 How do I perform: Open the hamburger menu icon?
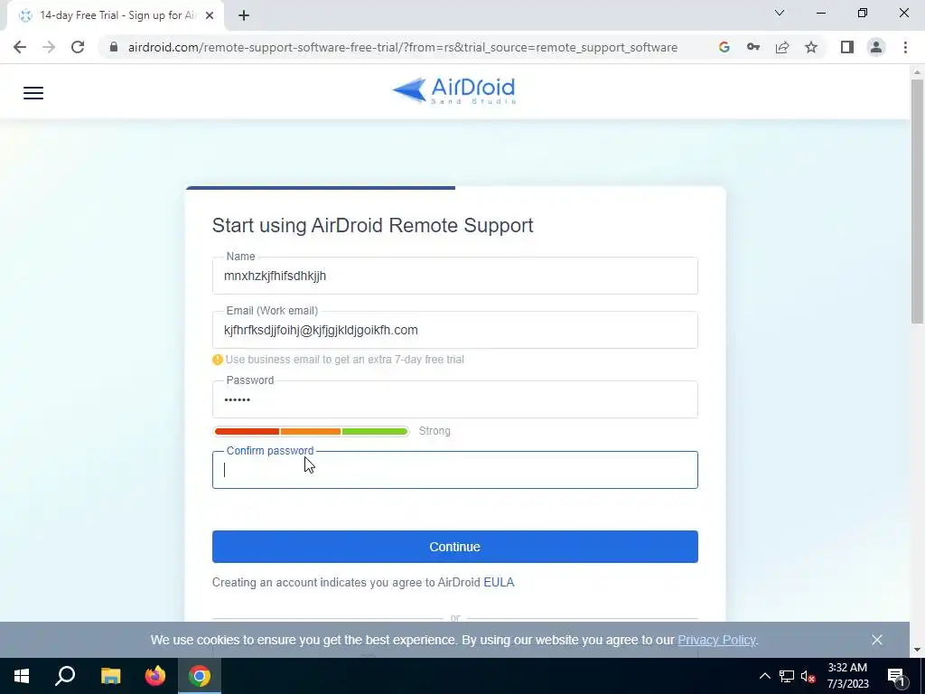pyautogui.click(x=33, y=93)
